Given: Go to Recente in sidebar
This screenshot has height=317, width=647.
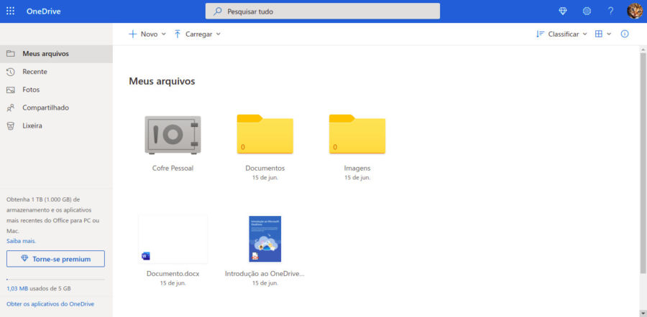Looking at the screenshot, I should [56, 72].
